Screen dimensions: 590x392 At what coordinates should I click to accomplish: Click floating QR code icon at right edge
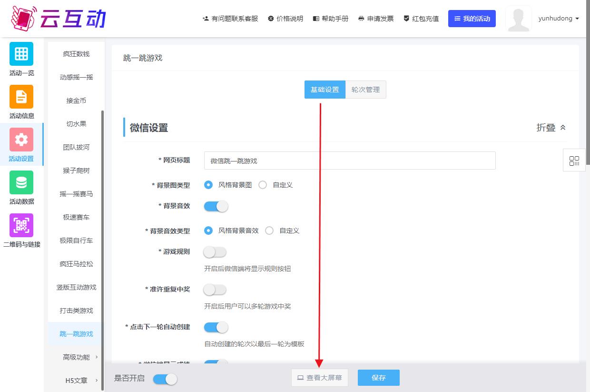(x=574, y=161)
